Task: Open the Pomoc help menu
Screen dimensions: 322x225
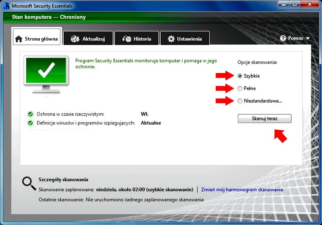Action: click(x=295, y=38)
